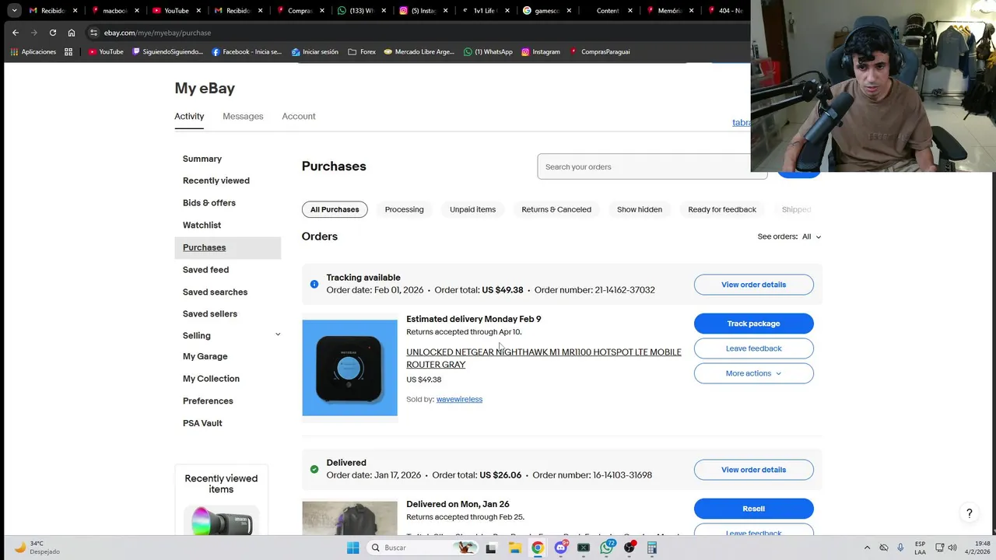Viewport: 996px width, 560px height.
Task: Click the help question mark icon
Action: [x=969, y=513]
